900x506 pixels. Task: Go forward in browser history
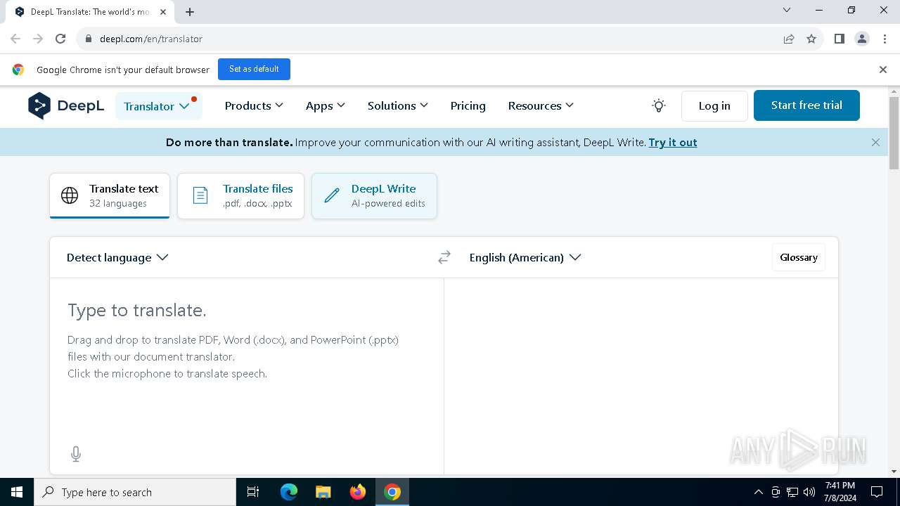click(x=38, y=39)
